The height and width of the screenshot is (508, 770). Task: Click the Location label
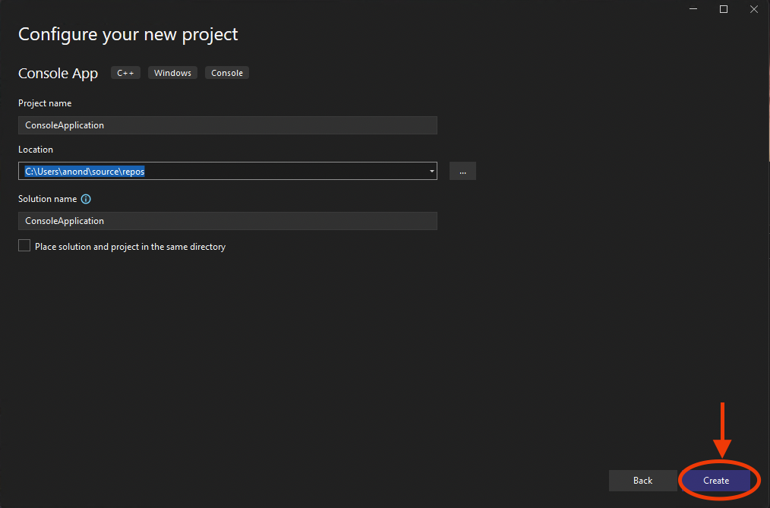pos(36,150)
